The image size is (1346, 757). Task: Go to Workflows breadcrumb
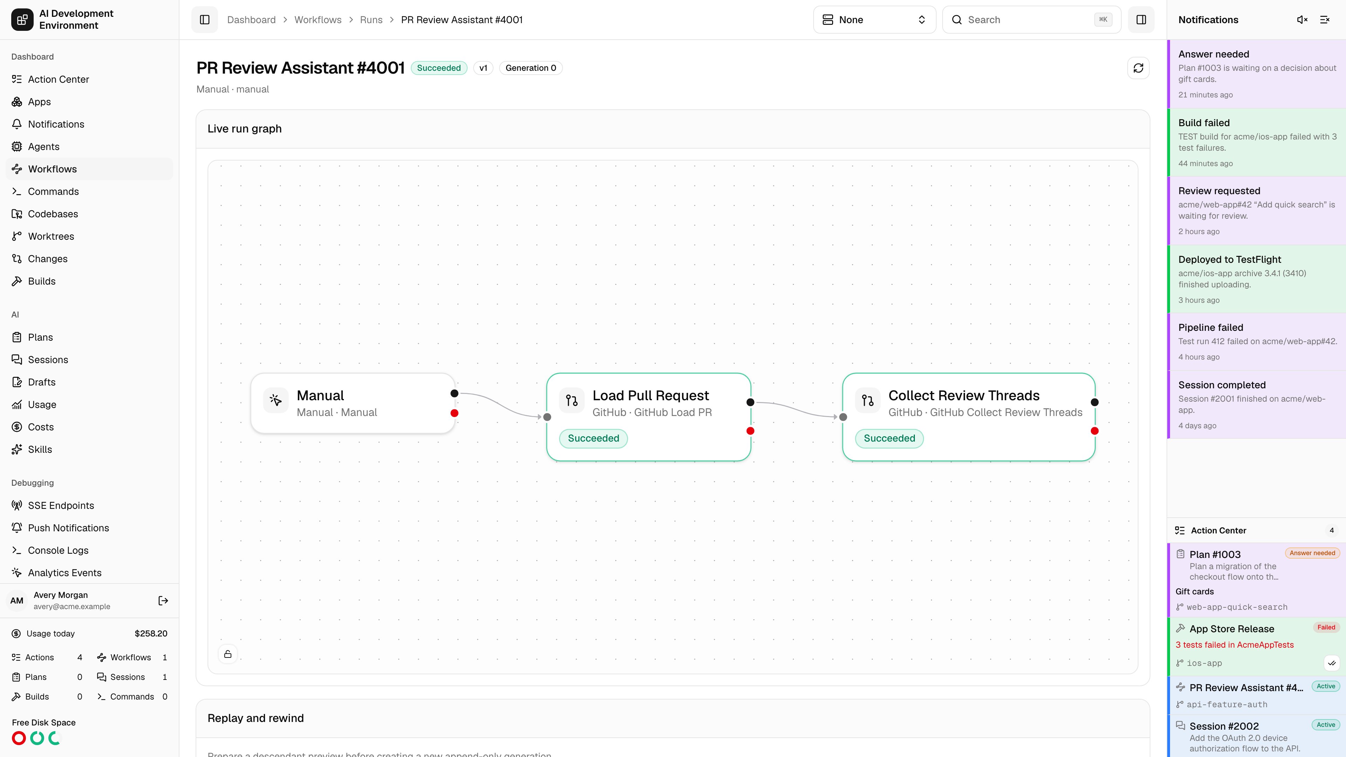click(318, 20)
